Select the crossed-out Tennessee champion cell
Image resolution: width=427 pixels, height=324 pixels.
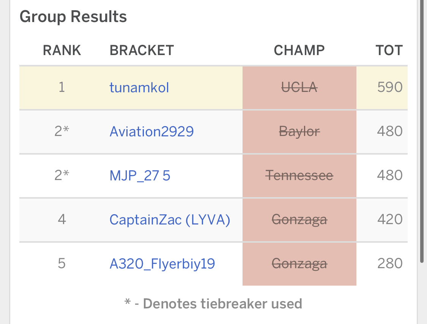(x=299, y=176)
